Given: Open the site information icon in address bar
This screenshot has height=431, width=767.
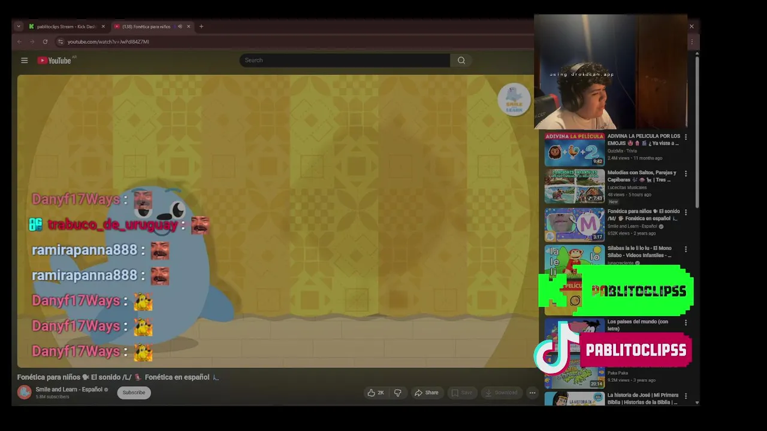Looking at the screenshot, I should tap(60, 42).
